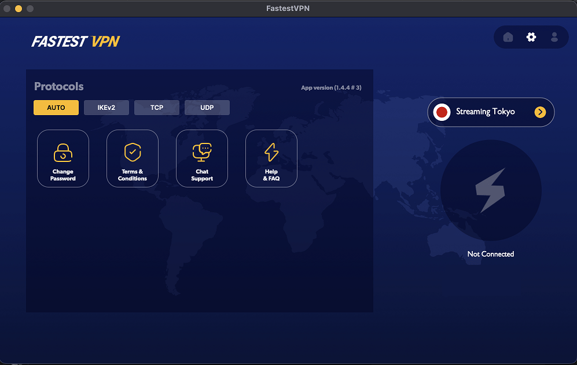The image size is (577, 365).
Task: Click the lightning bolt connect button
Action: pyautogui.click(x=491, y=190)
